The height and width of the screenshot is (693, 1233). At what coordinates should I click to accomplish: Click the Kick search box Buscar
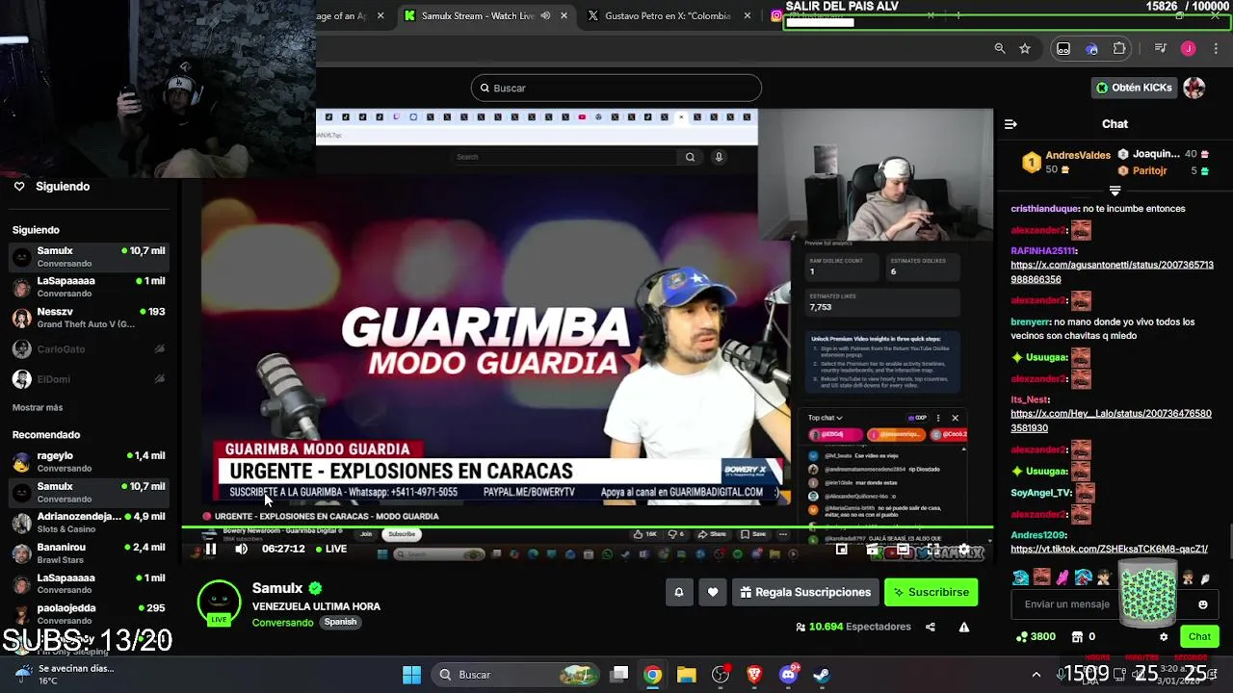[616, 88]
